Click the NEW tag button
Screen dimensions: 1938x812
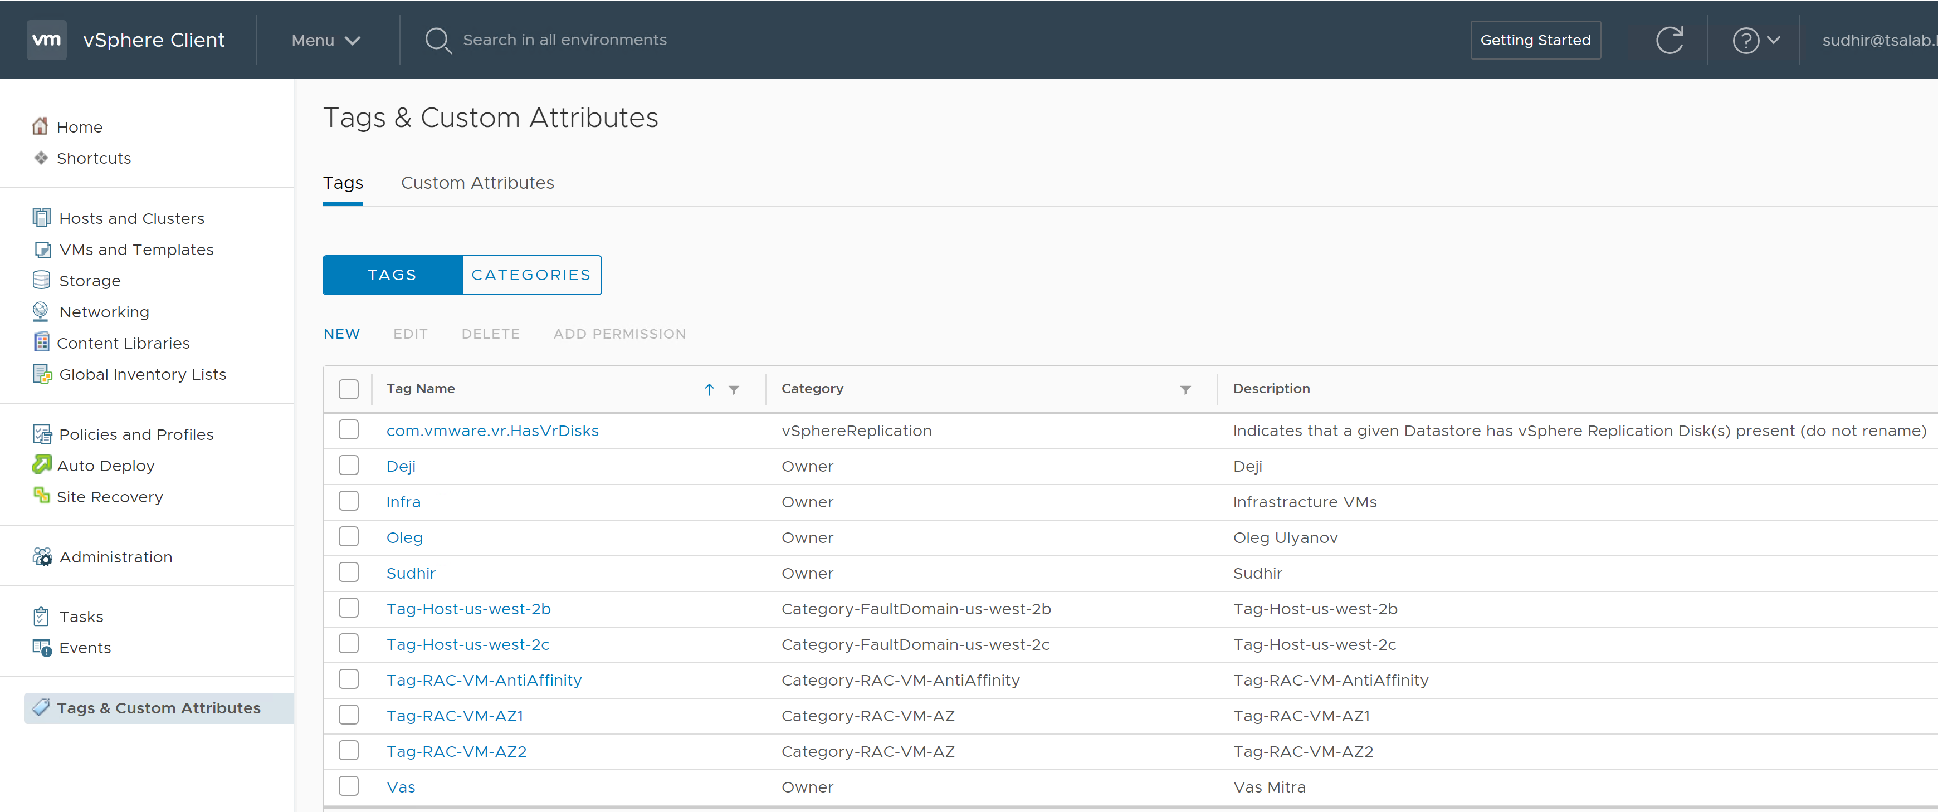click(x=341, y=334)
